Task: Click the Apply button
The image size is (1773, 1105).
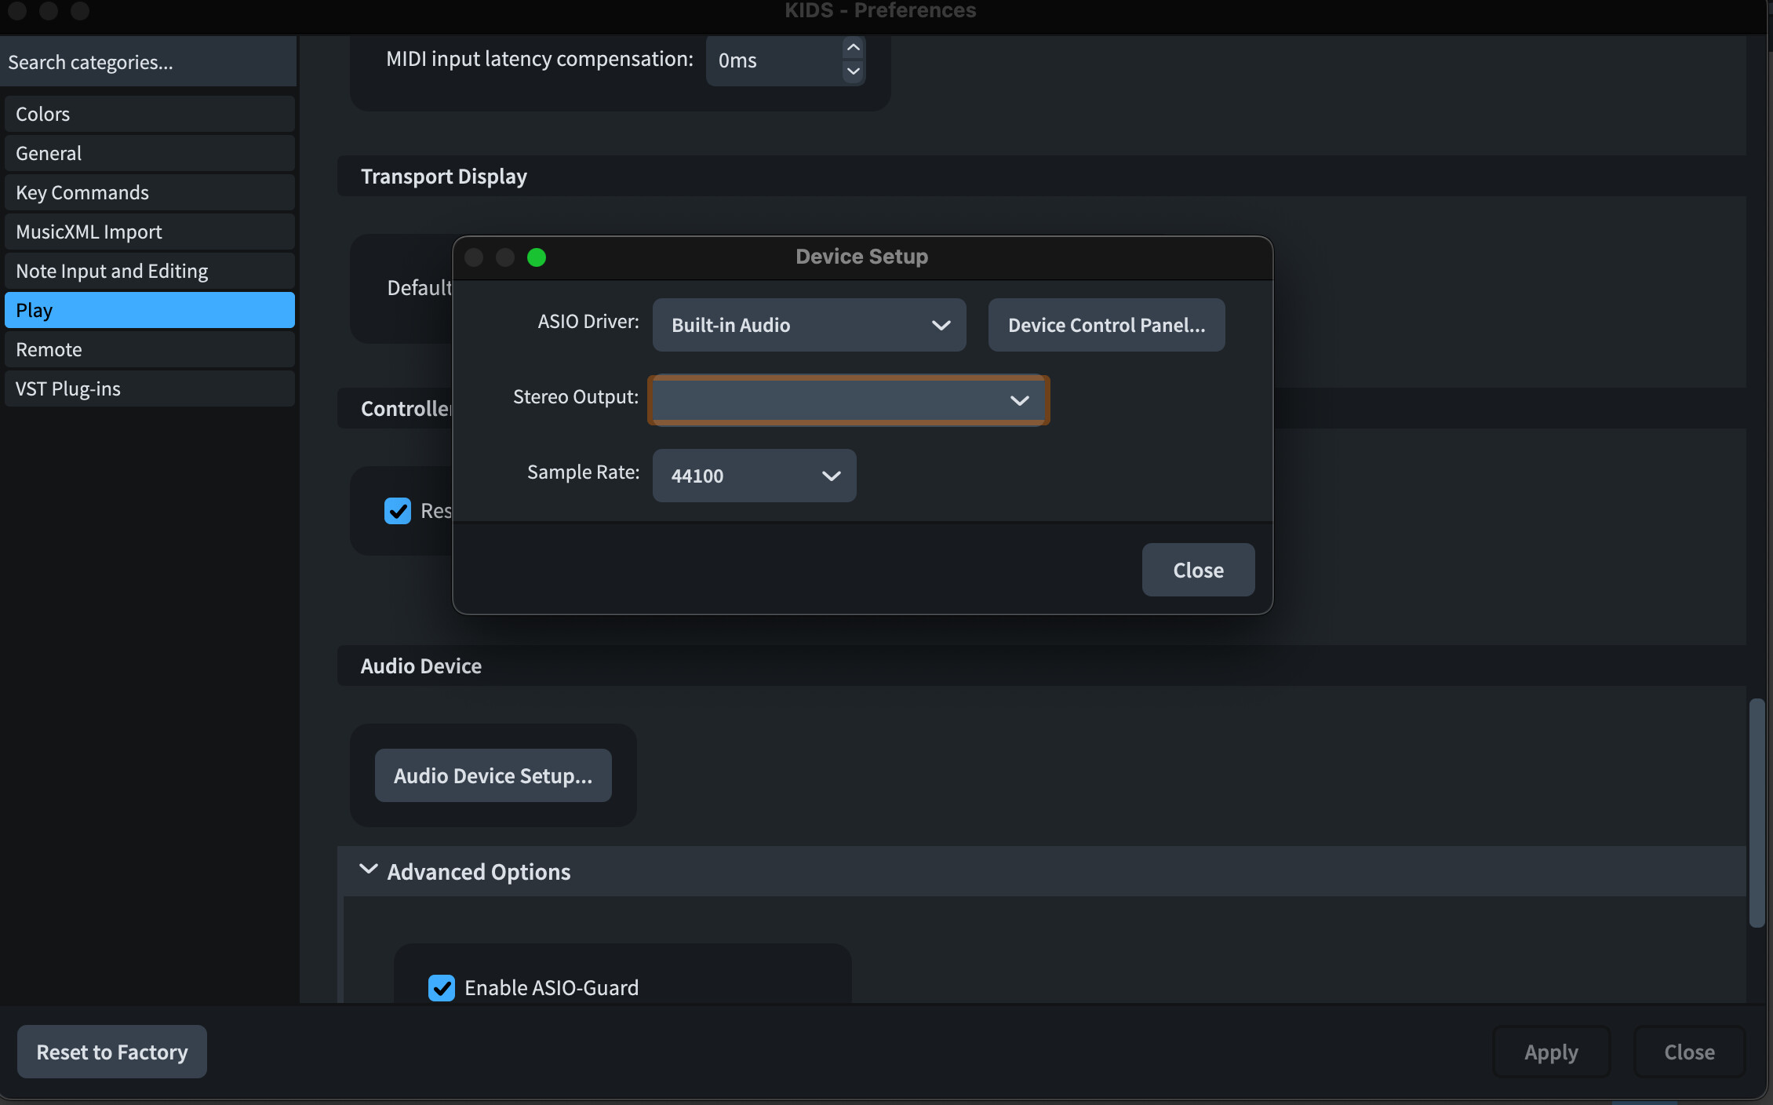Action: pyautogui.click(x=1551, y=1052)
